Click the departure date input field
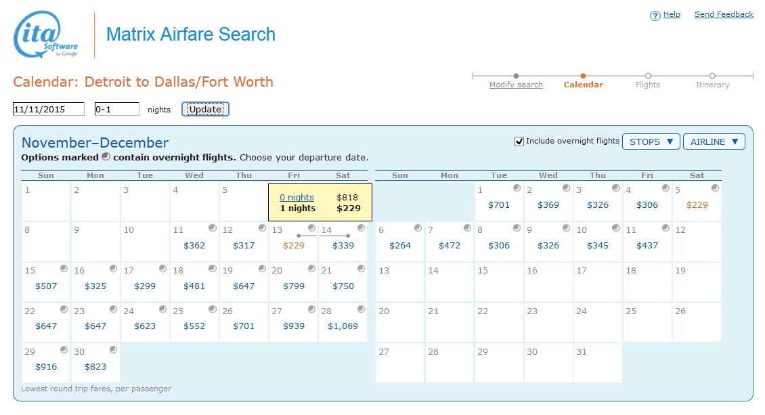765x415 pixels. point(49,109)
